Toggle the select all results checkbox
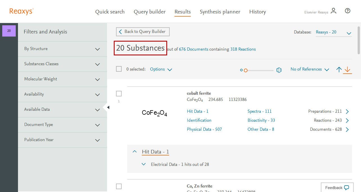 [x=119, y=69]
